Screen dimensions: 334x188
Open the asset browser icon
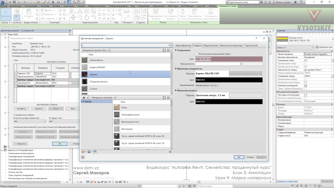pyautogui.click(x=95, y=152)
